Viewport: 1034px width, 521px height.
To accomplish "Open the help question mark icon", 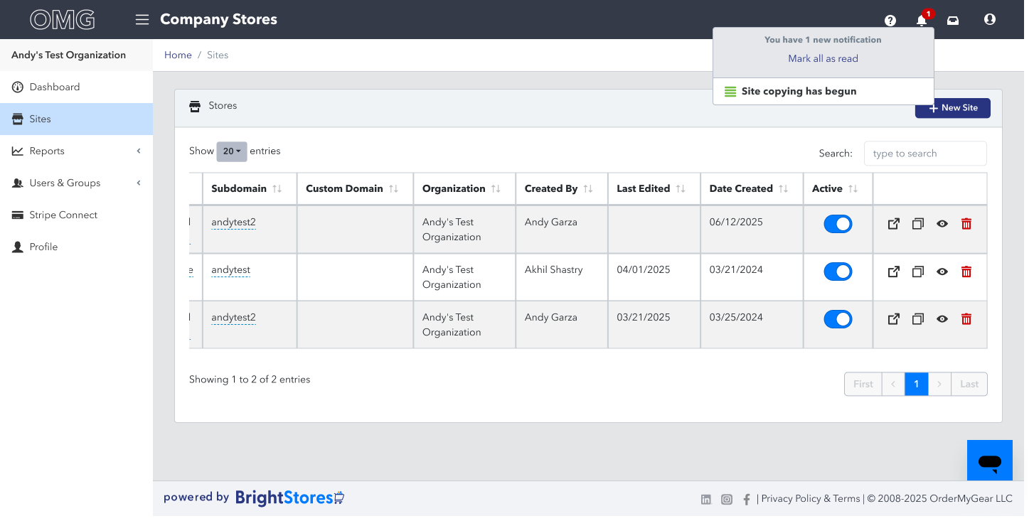I will coord(890,21).
